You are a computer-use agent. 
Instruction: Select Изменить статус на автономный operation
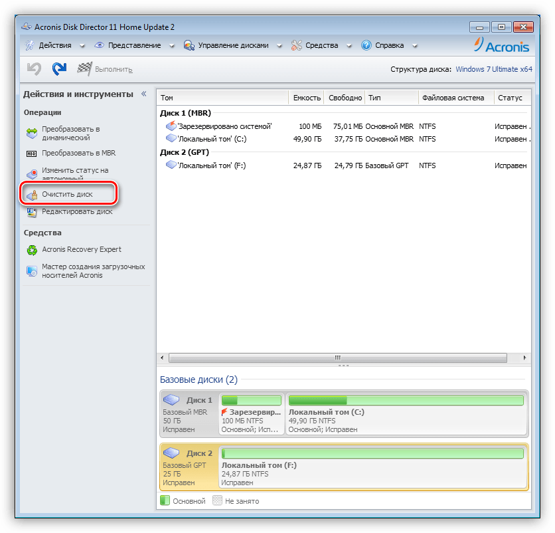pyautogui.click(x=75, y=173)
